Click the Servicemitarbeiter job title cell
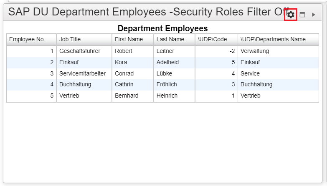 (84, 73)
